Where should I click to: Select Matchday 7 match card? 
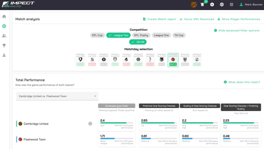(150, 60)
